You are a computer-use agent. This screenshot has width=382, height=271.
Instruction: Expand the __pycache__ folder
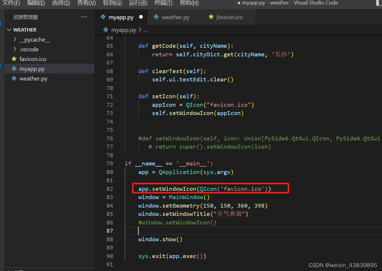pos(14,39)
